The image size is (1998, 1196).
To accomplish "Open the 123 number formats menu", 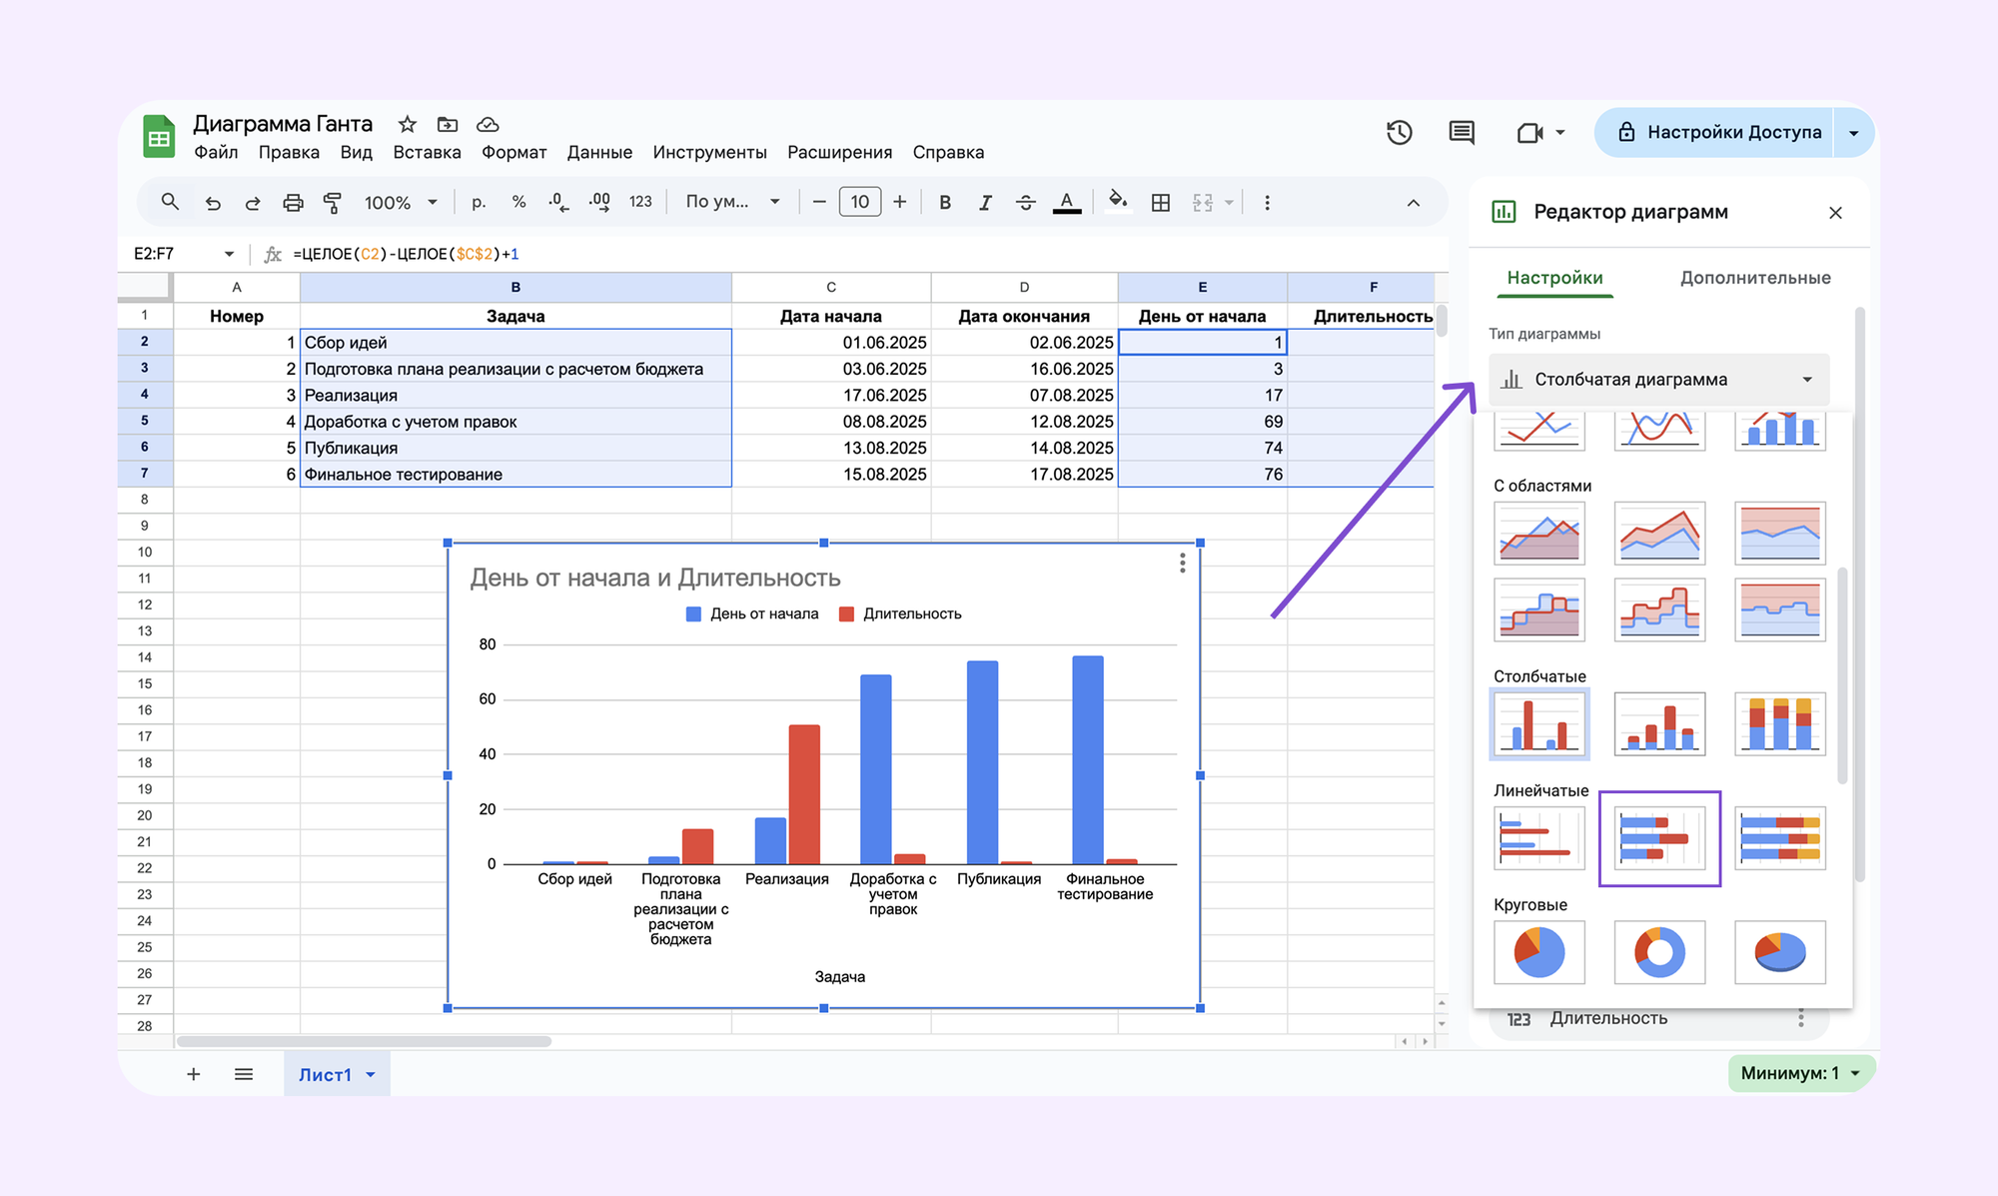I will (x=640, y=202).
